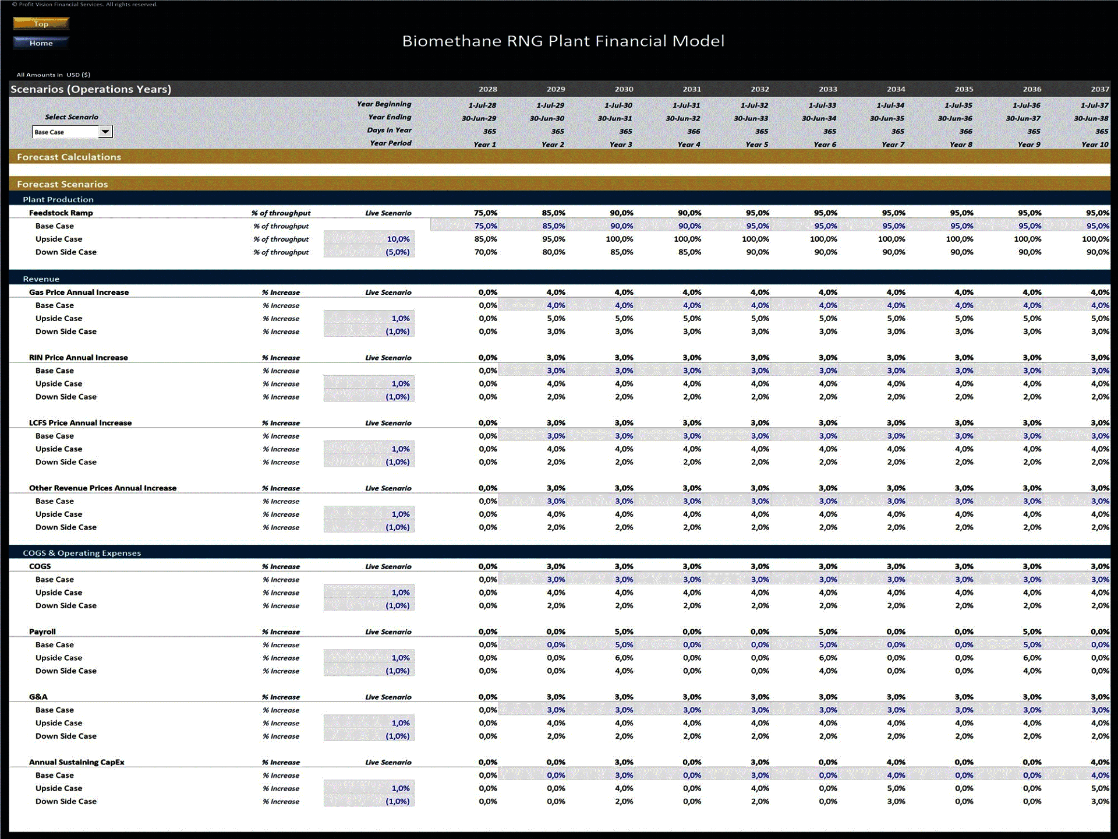Click the Forecast Scenarios section bar
1118x839 pixels.
[560, 184]
